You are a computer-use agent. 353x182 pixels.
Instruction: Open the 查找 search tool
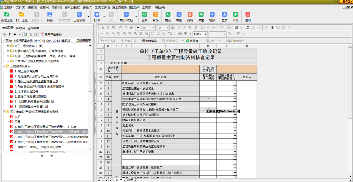(144, 16)
